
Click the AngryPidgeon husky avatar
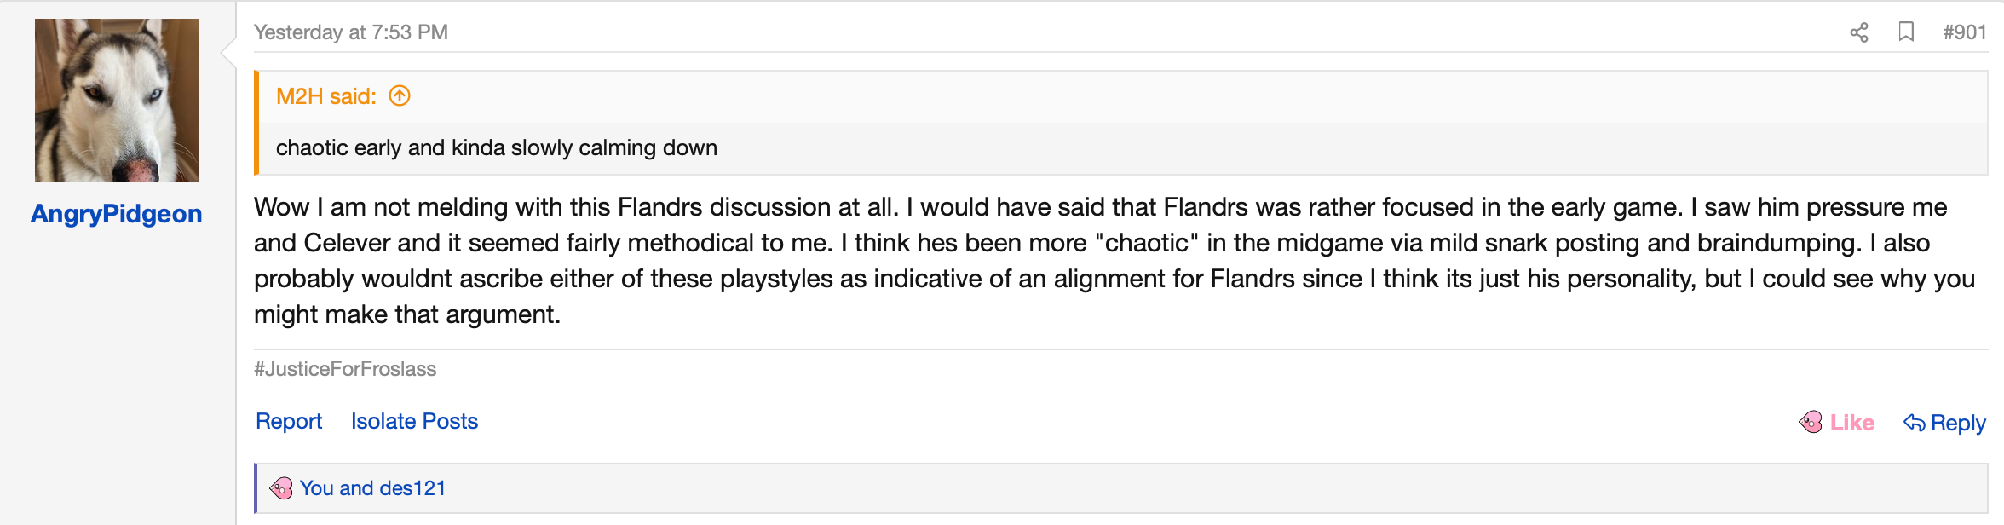(117, 101)
